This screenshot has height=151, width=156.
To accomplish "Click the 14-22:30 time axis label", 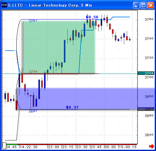I will (x=29, y=147).
